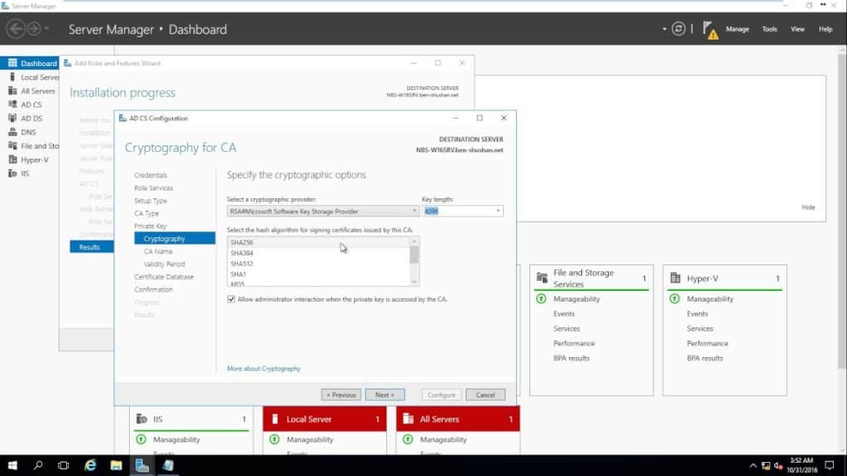
Task: Select SHA384 hash algorithm
Action: pyautogui.click(x=318, y=253)
